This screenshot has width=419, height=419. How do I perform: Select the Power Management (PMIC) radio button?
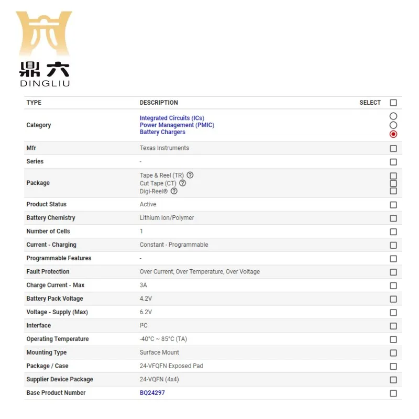click(393, 125)
